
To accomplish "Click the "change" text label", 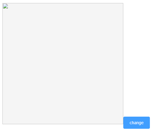I will click(137, 123).
